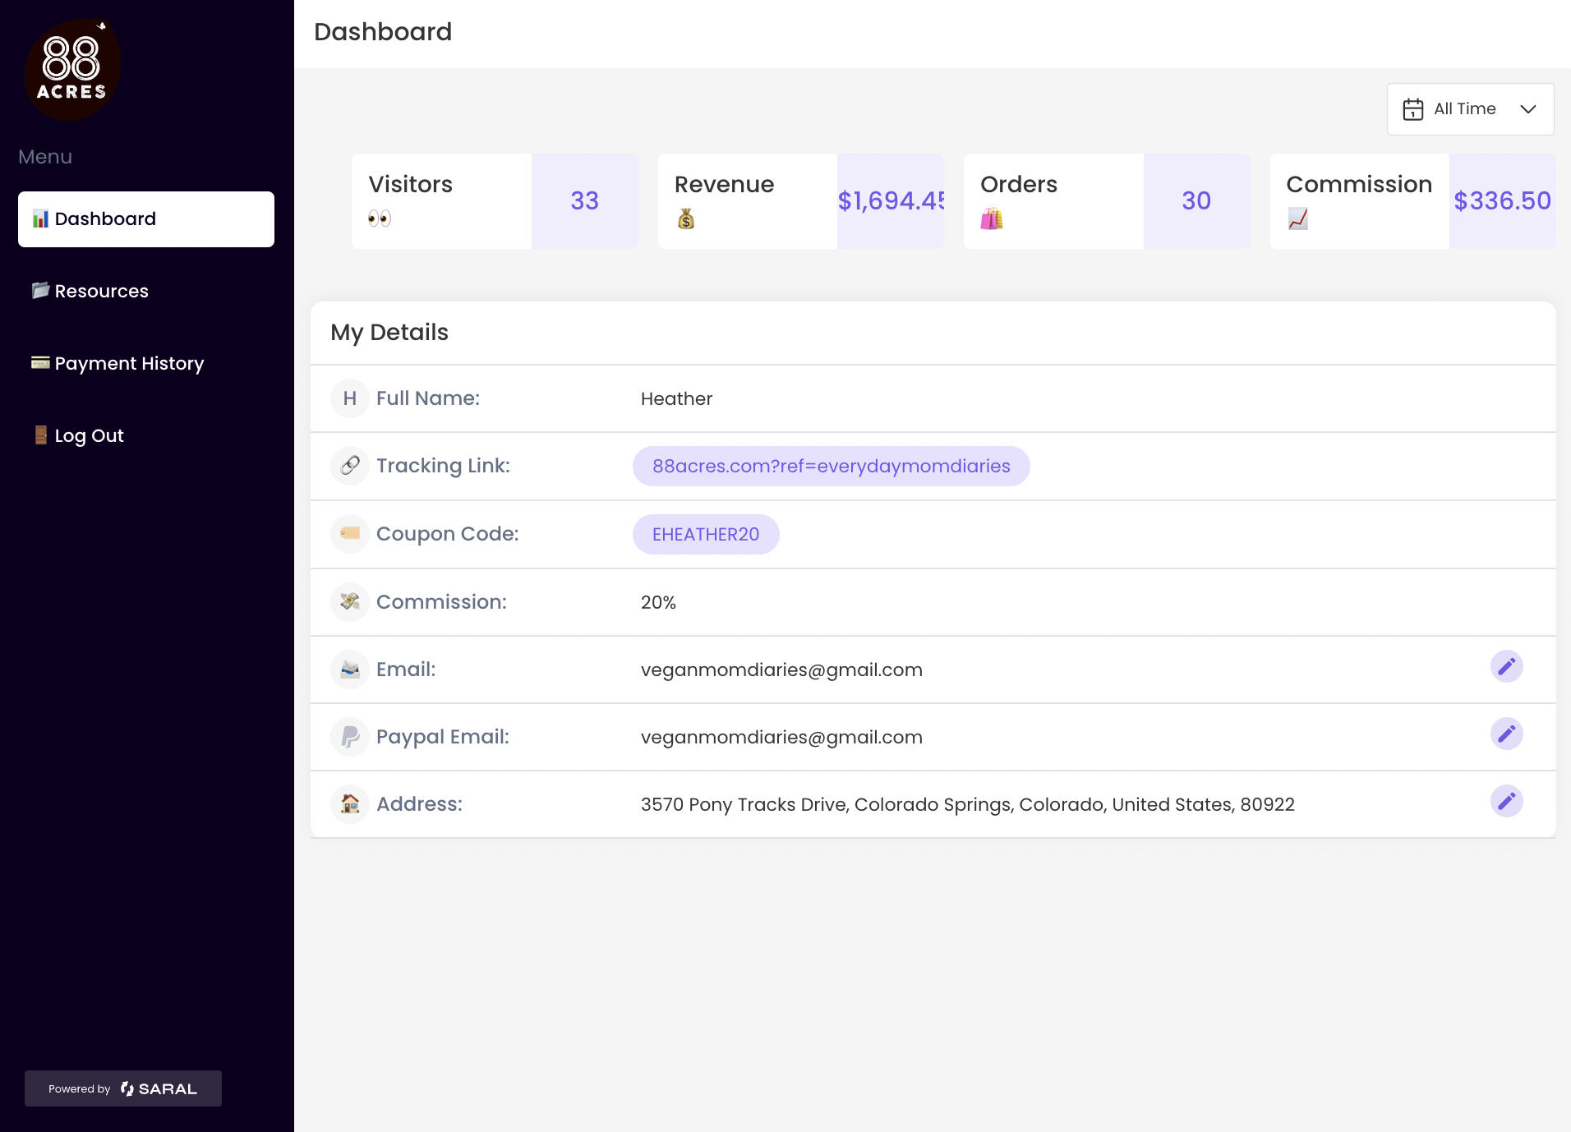Click the envelope icon beside Email
This screenshot has width=1571, height=1132.
(350, 670)
